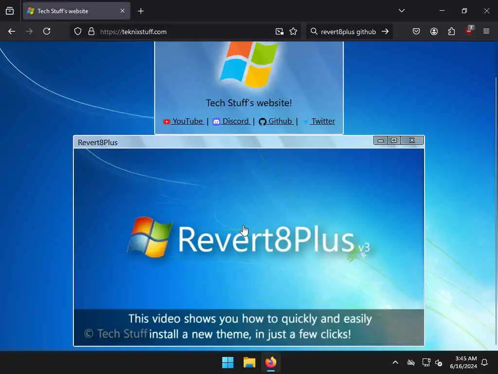498x374 pixels.
Task: Click the address bar URL field
Action: click(186, 32)
